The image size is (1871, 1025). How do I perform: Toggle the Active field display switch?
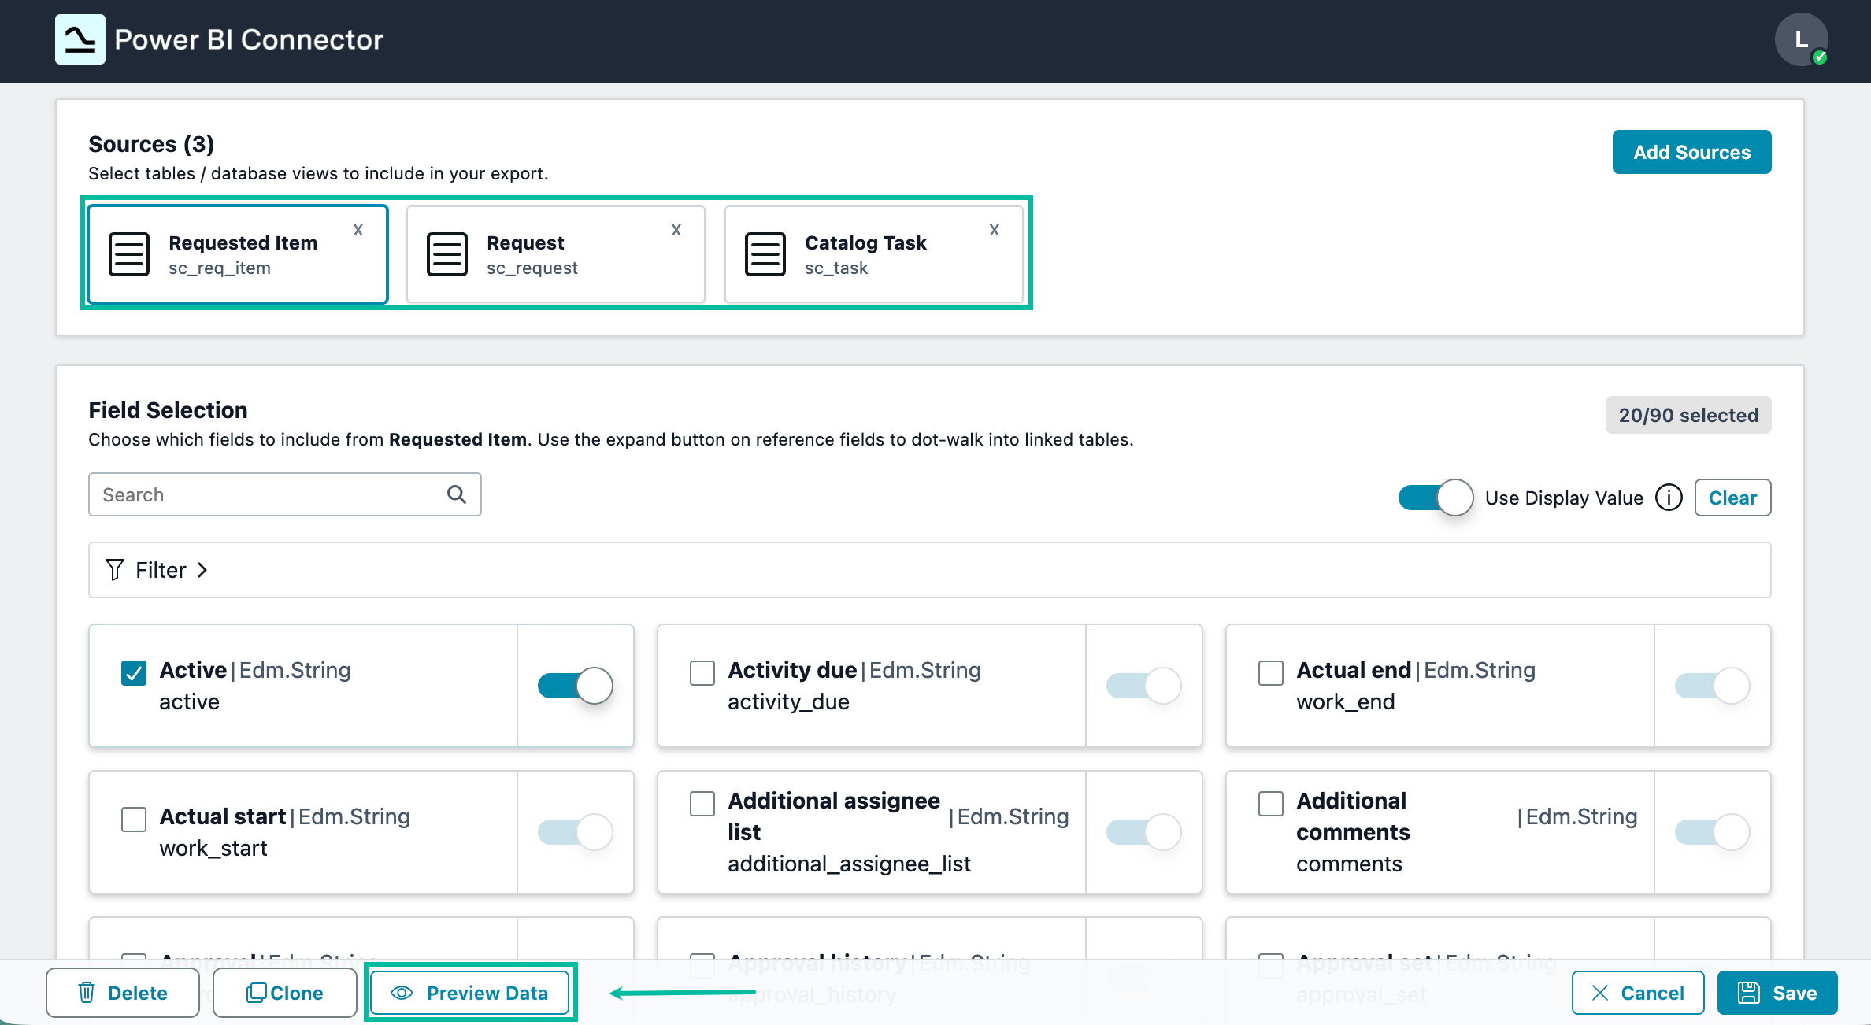click(576, 686)
